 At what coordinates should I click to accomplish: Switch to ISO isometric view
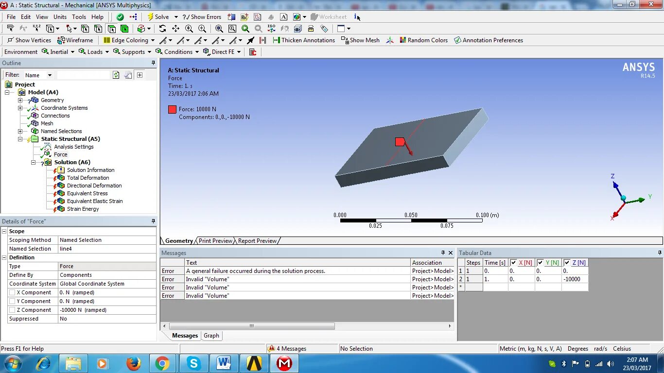(272, 29)
